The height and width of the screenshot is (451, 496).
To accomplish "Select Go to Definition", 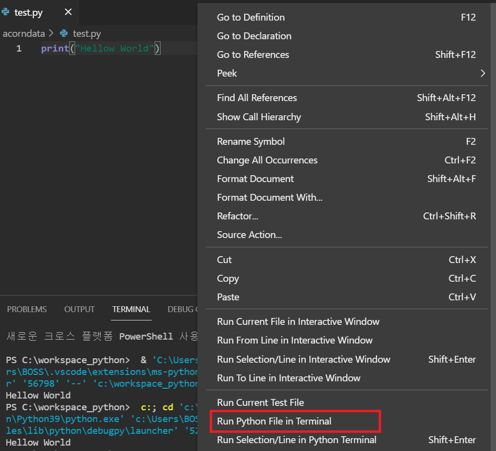I will click(x=250, y=17).
